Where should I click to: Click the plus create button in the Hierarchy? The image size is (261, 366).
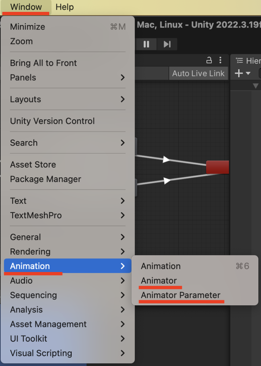(239, 73)
